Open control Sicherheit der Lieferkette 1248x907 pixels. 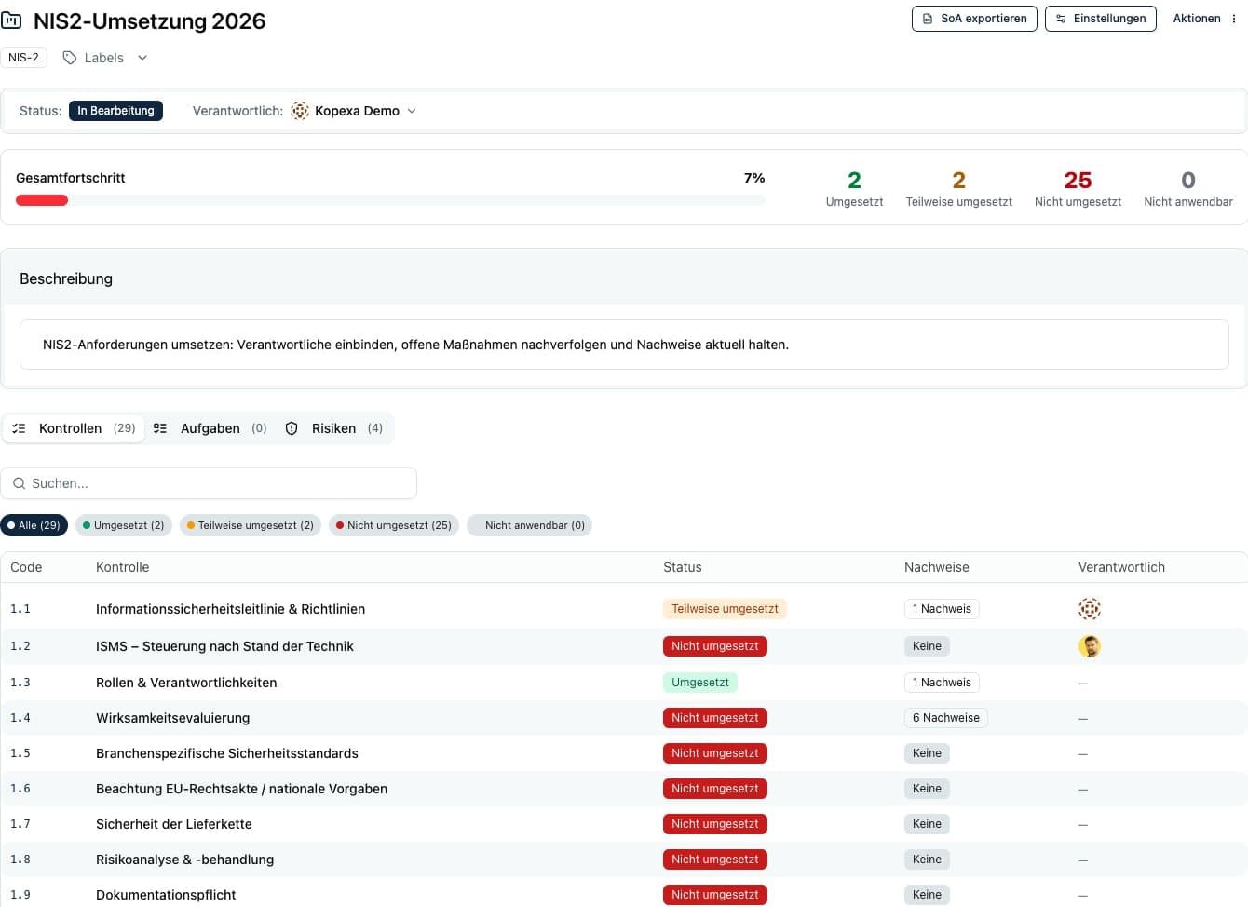pos(174,824)
